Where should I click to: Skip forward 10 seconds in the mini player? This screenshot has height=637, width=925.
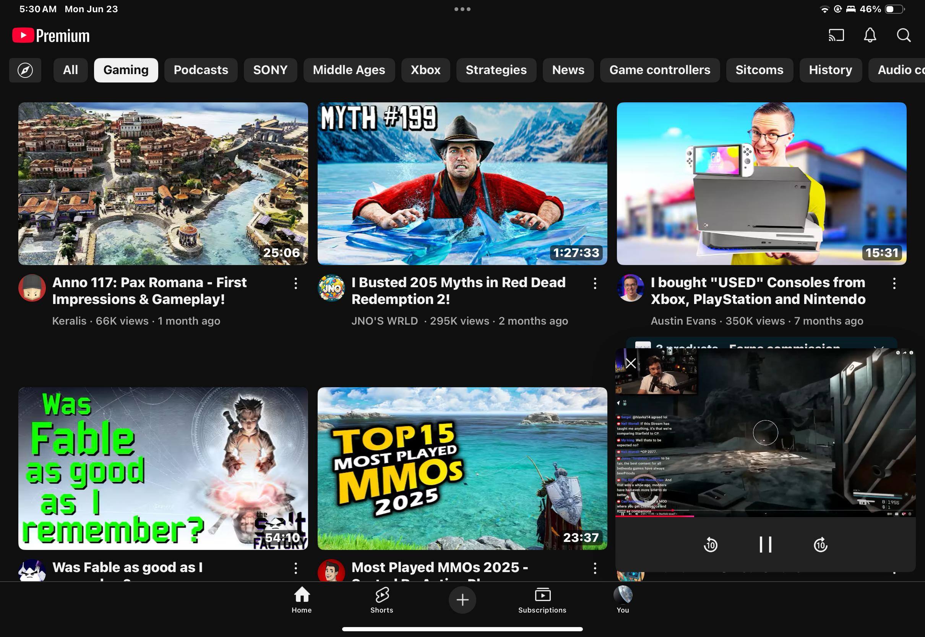(820, 545)
